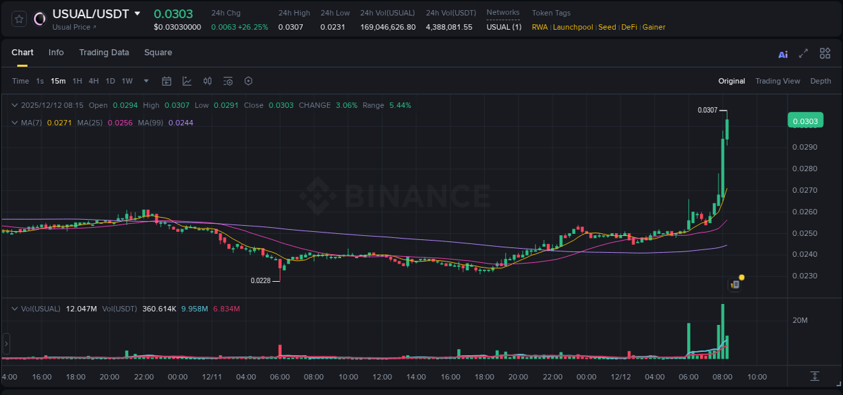Viewport: 843px width, 395px height.
Task: Collapse the Vol(USUAL) volume panel
Action: point(14,308)
